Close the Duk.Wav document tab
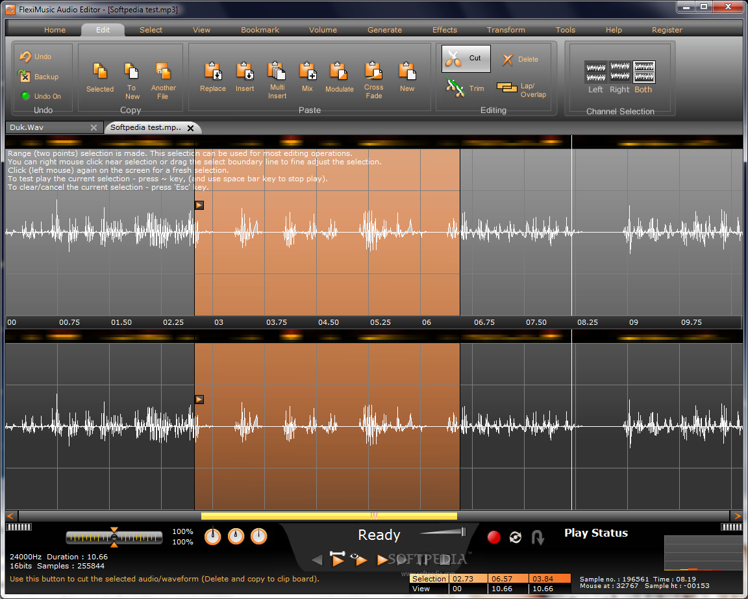Viewport: 748px width, 599px height. pyautogui.click(x=93, y=127)
